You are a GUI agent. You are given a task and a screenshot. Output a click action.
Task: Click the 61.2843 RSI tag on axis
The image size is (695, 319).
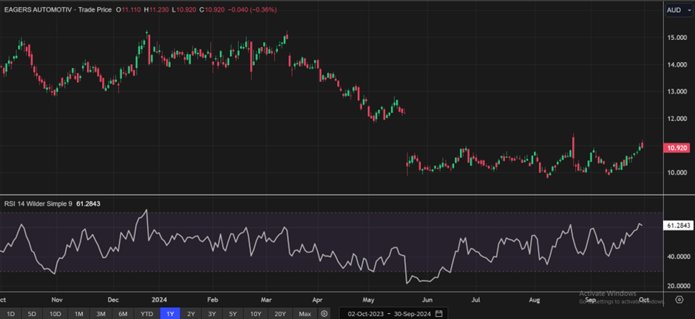point(679,226)
